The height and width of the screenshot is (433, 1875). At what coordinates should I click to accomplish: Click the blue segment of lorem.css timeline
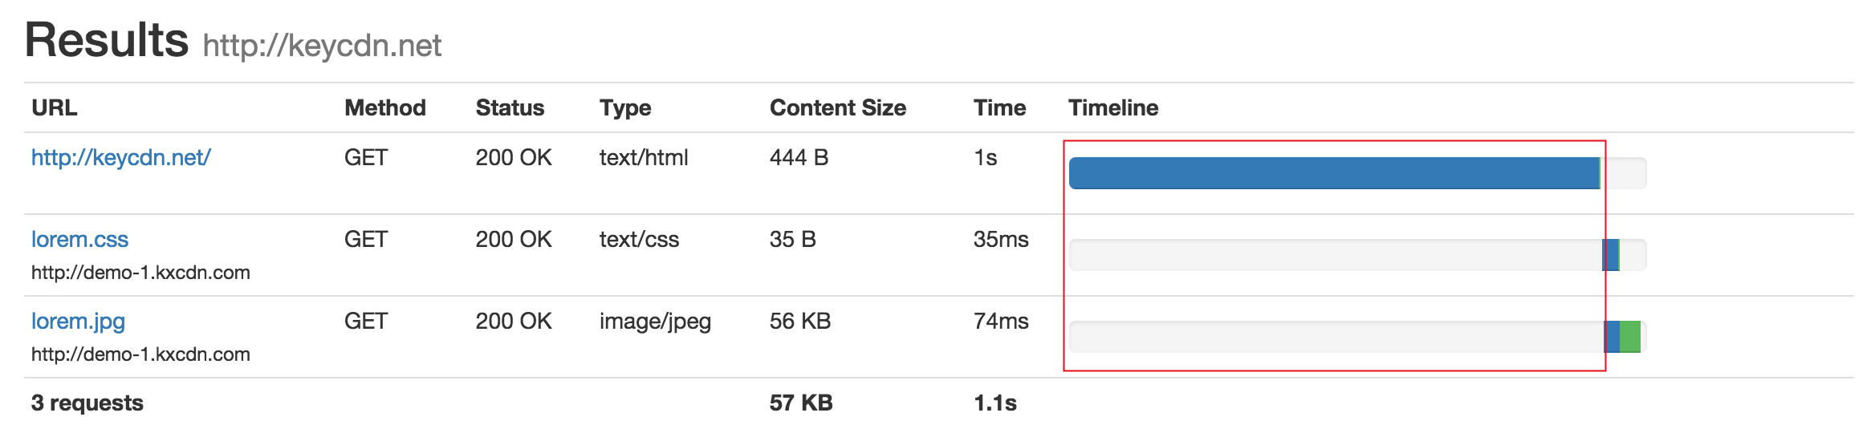(x=1610, y=255)
